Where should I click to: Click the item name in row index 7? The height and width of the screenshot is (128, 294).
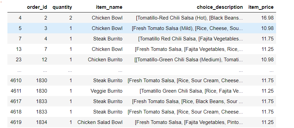point(108,39)
